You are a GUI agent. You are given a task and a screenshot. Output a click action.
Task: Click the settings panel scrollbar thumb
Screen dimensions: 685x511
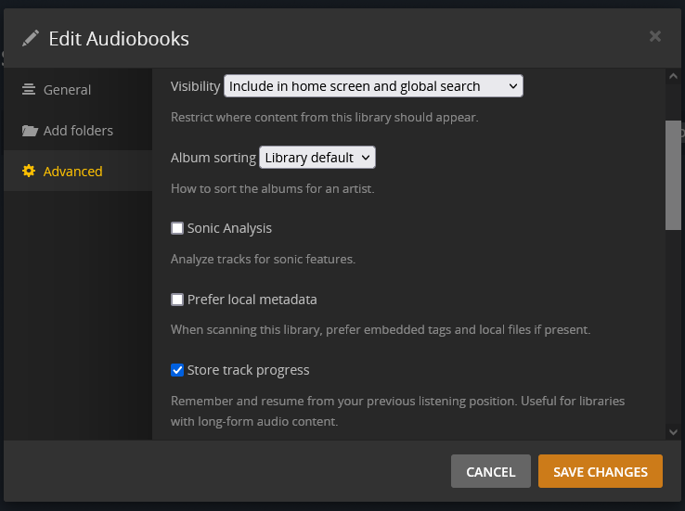coord(673,174)
